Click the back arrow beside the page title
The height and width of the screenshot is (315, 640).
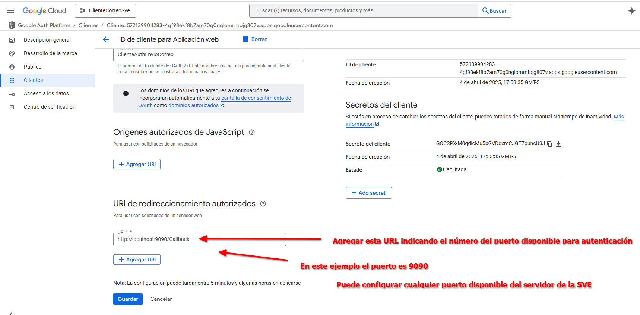click(x=106, y=39)
